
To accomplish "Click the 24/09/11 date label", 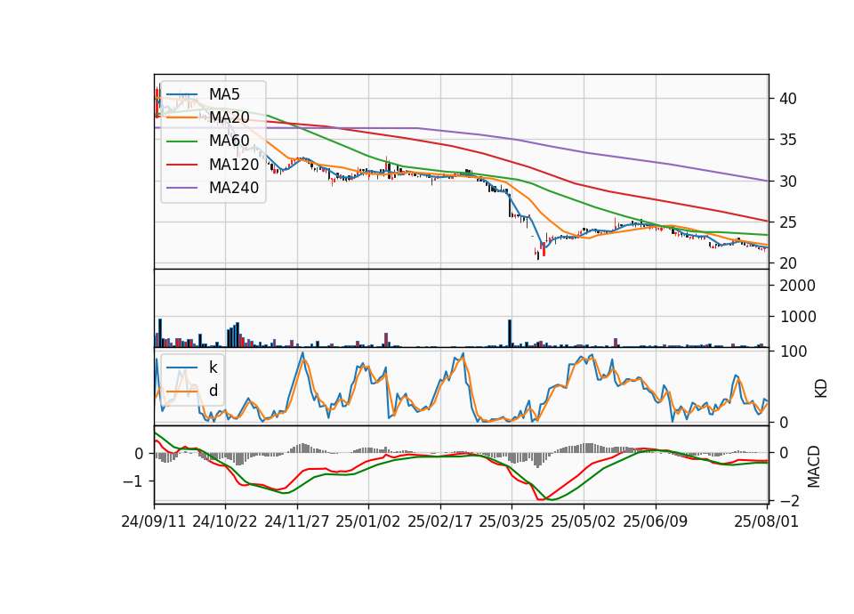I will click(x=154, y=521).
